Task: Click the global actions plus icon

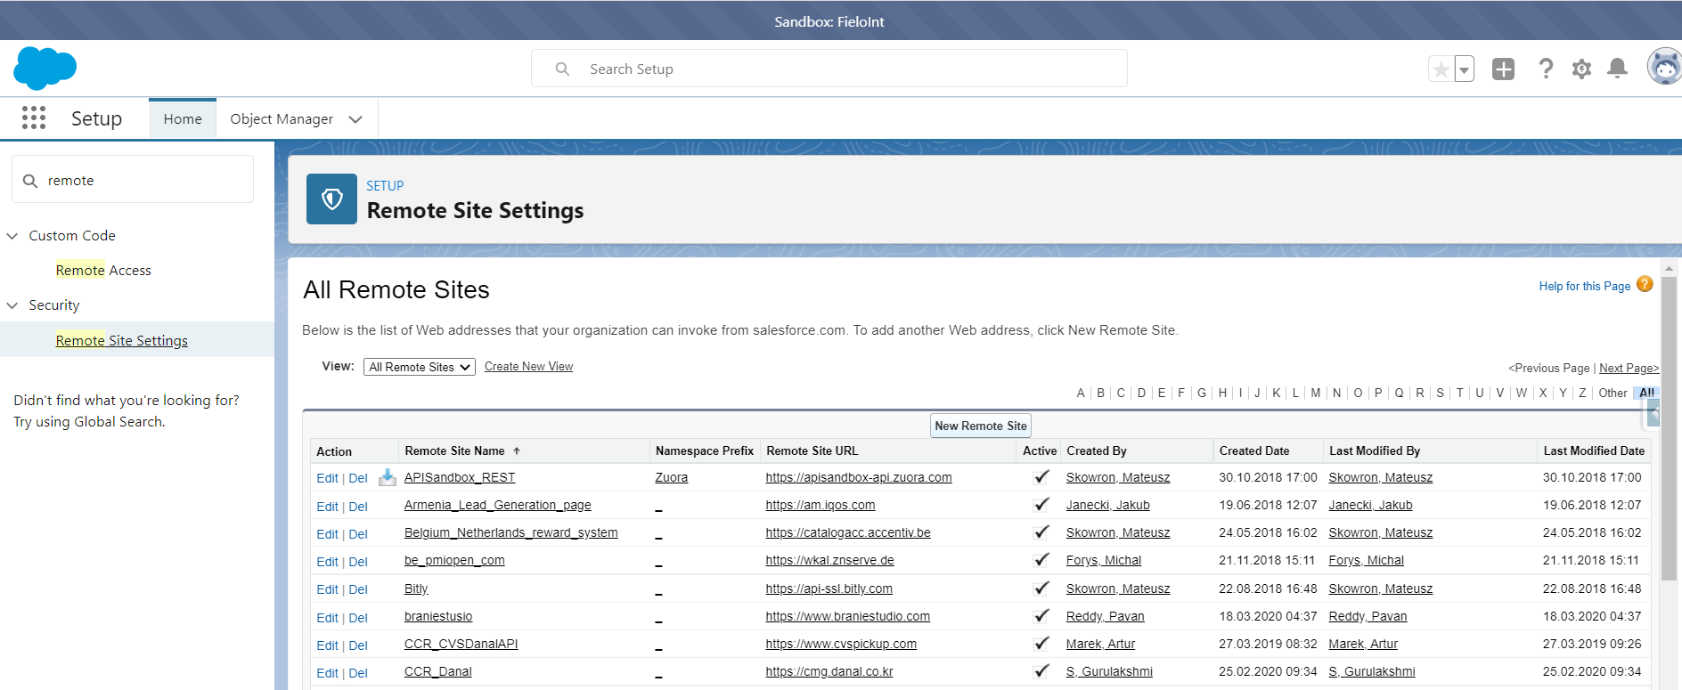Action: [1503, 69]
